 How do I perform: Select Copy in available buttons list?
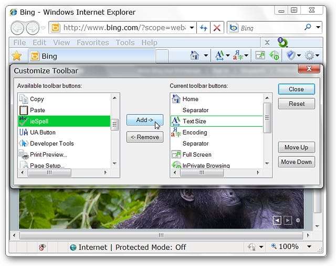64,99
